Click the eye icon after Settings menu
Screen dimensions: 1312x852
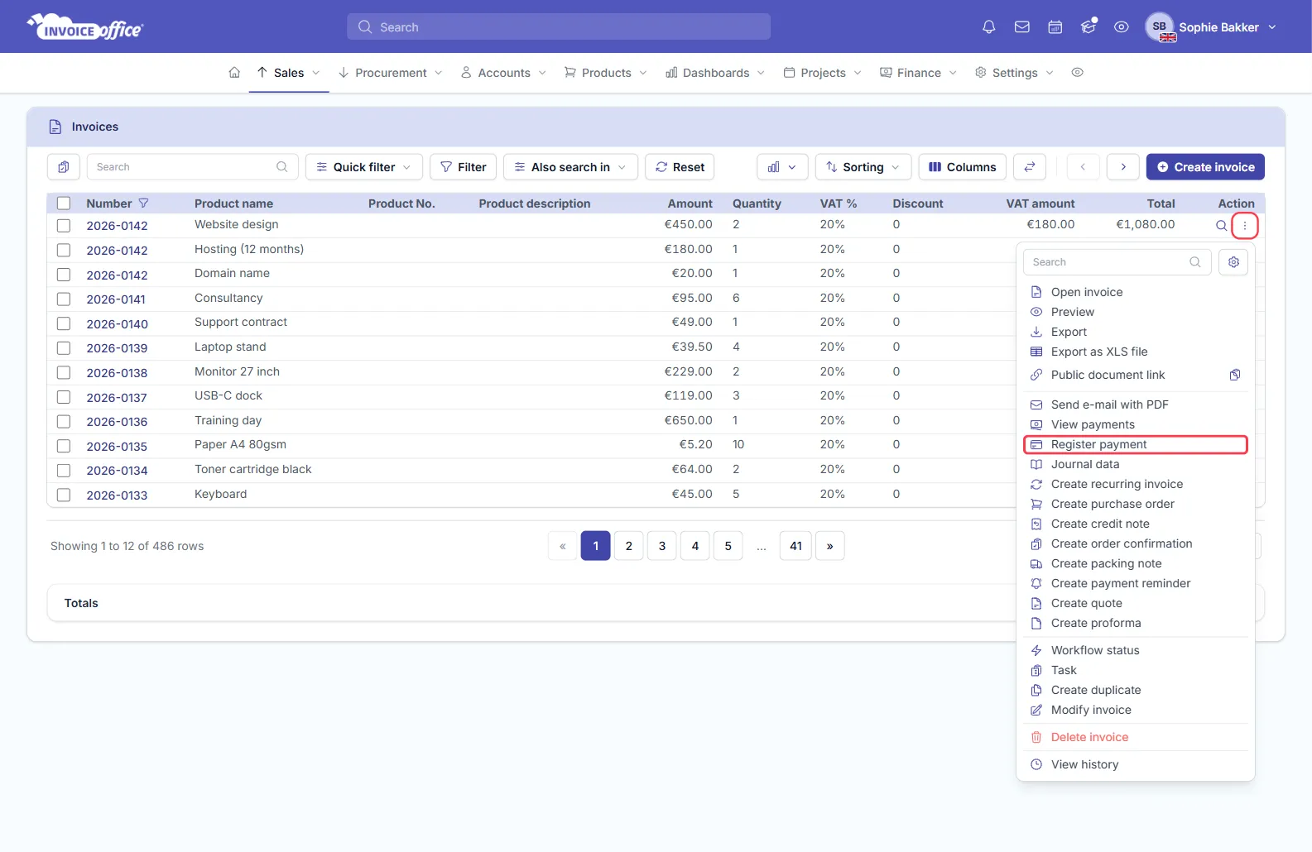coord(1077,73)
